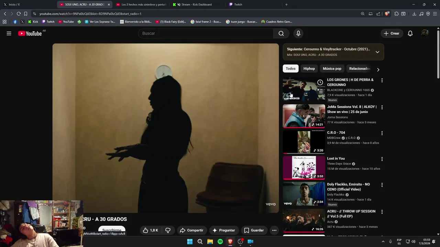This screenshot has width=440, height=247.
Task: Open C.R.O - 704 video thumbnail
Action: coord(304,142)
